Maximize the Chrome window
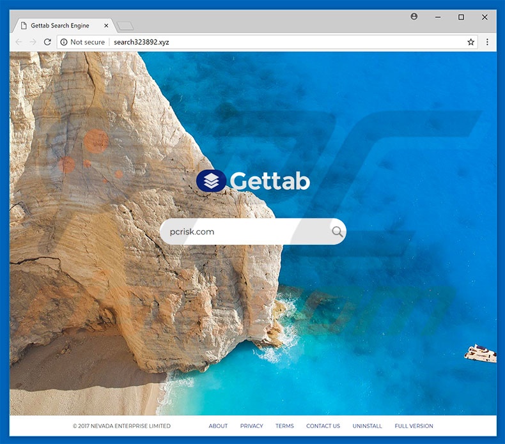This screenshot has height=444, width=505. point(461,17)
